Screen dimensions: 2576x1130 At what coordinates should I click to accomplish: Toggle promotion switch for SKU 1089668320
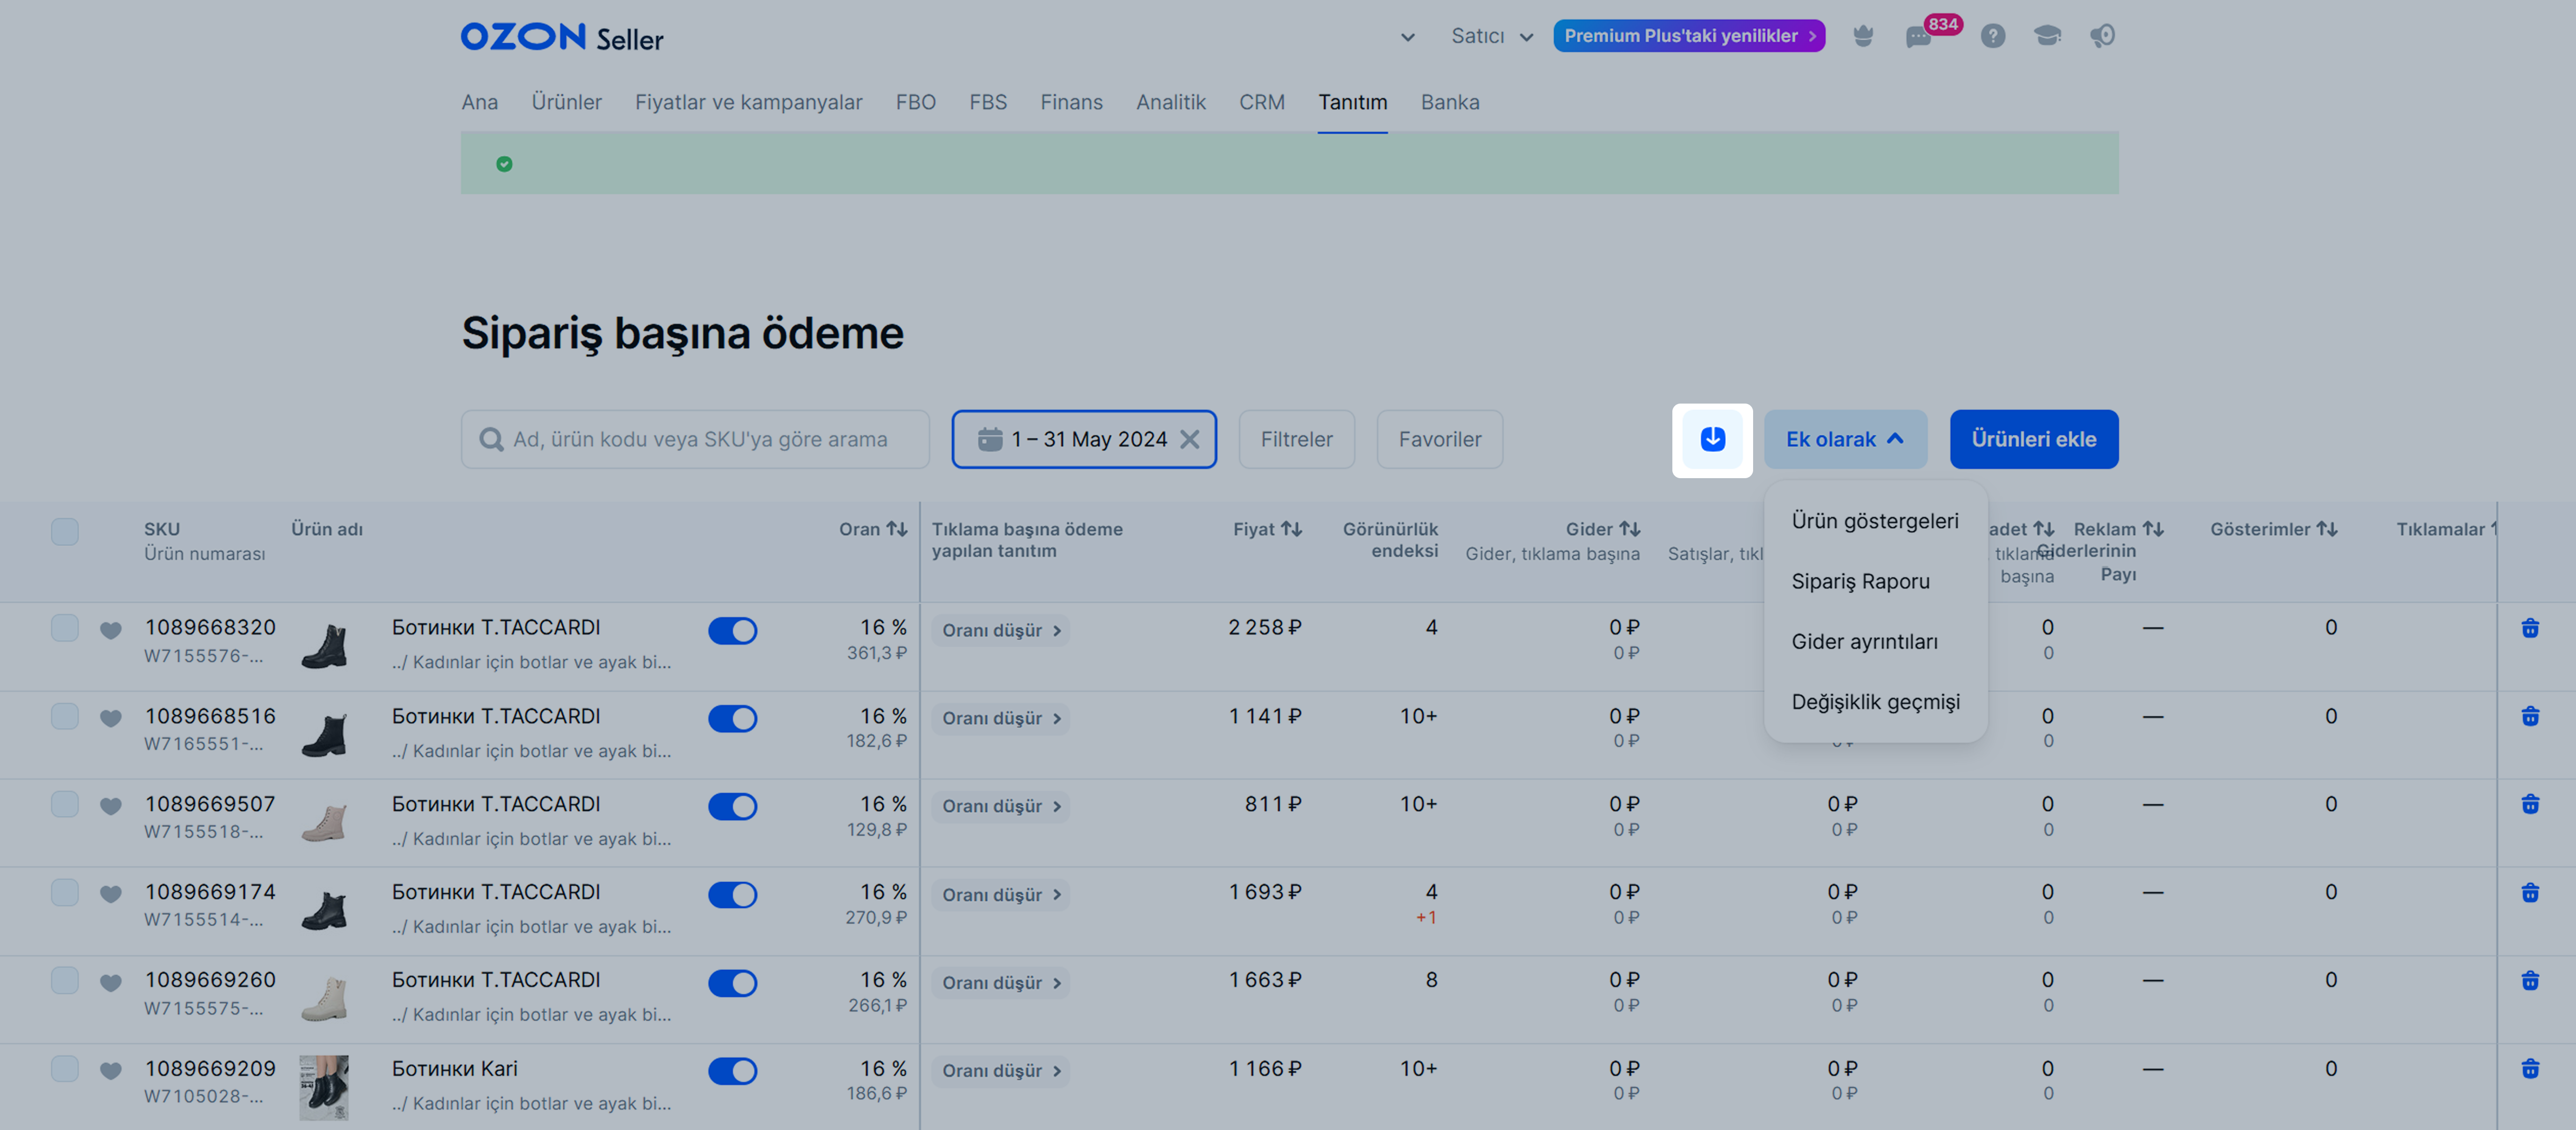(x=732, y=630)
